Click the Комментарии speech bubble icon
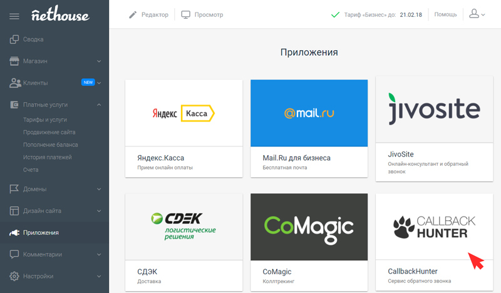This screenshot has height=293, width=501. tap(14, 254)
